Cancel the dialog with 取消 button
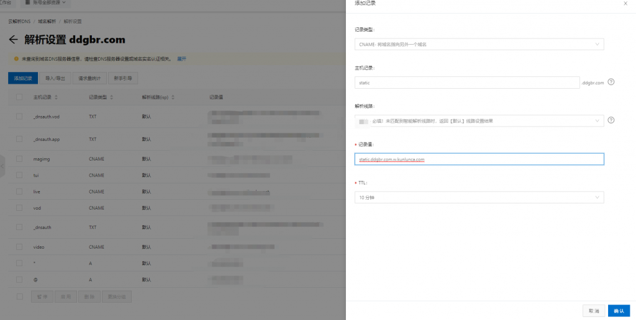This screenshot has height=320, width=636. coord(594,311)
